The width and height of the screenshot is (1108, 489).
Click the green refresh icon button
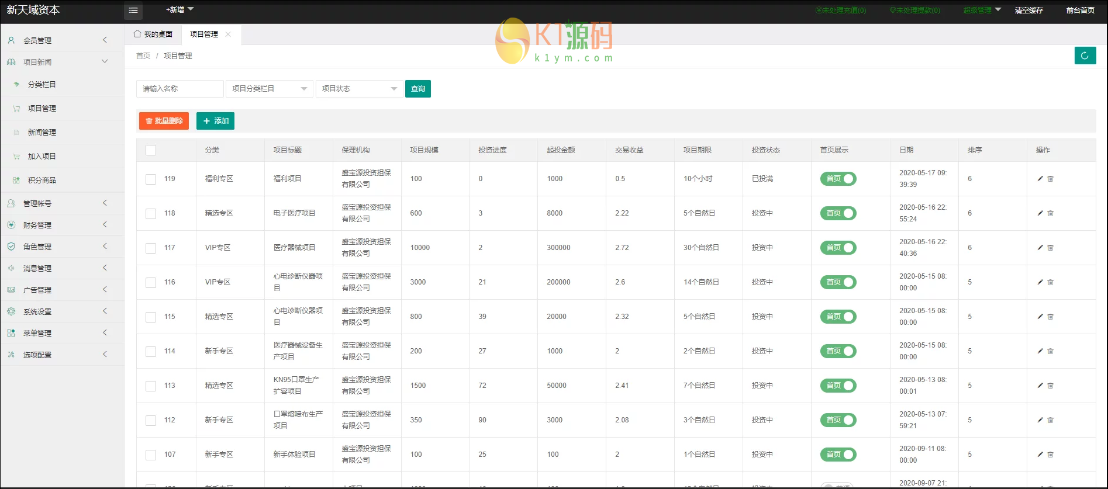point(1085,56)
